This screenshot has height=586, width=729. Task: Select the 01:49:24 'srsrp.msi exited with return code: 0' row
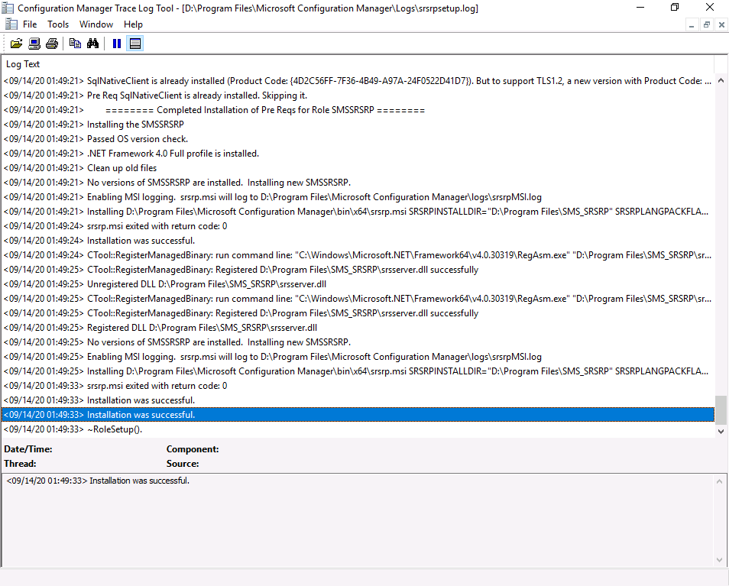358,226
